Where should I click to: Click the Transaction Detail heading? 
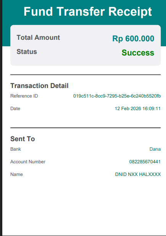tap(39, 86)
